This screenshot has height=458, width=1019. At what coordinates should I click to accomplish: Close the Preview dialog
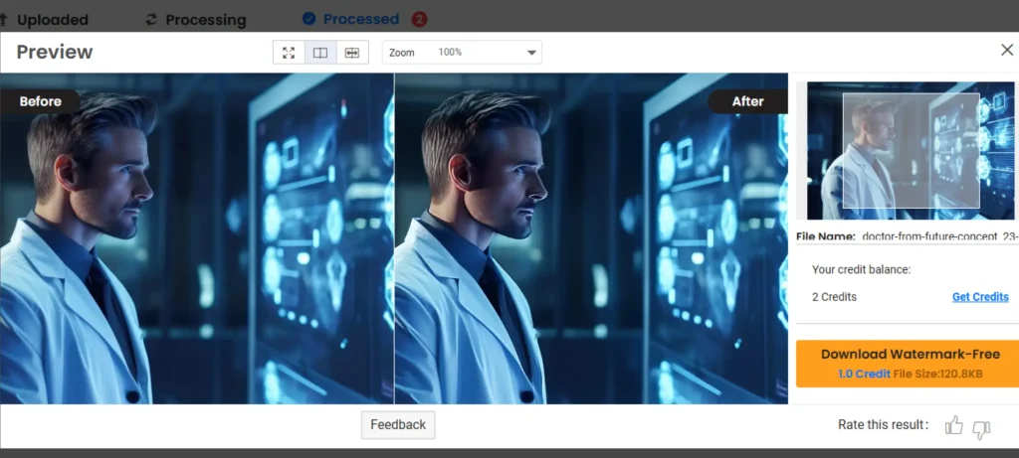[x=1006, y=50]
